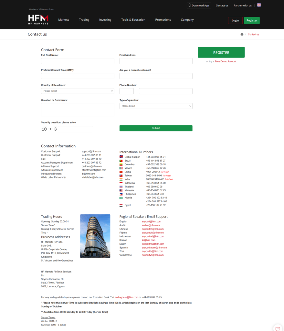This screenshot has width=284, height=331.
Task: Click the supportmy@hfm.com email link
Action: [153, 244]
